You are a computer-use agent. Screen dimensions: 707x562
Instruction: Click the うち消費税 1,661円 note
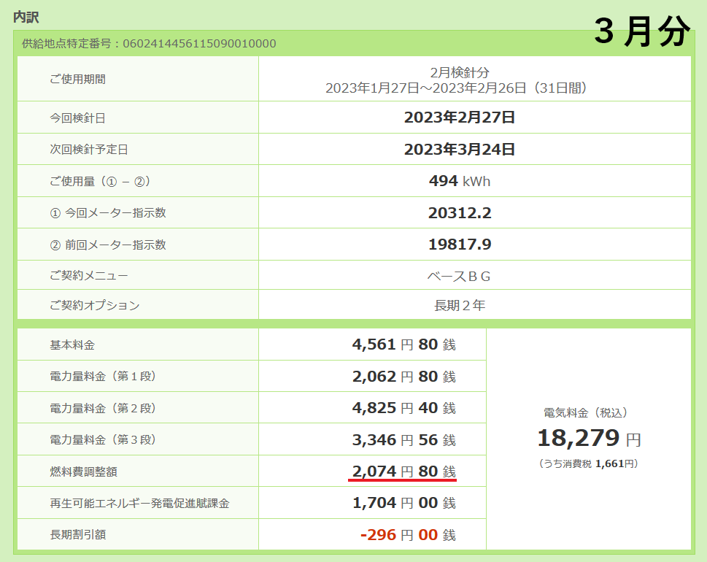(588, 463)
